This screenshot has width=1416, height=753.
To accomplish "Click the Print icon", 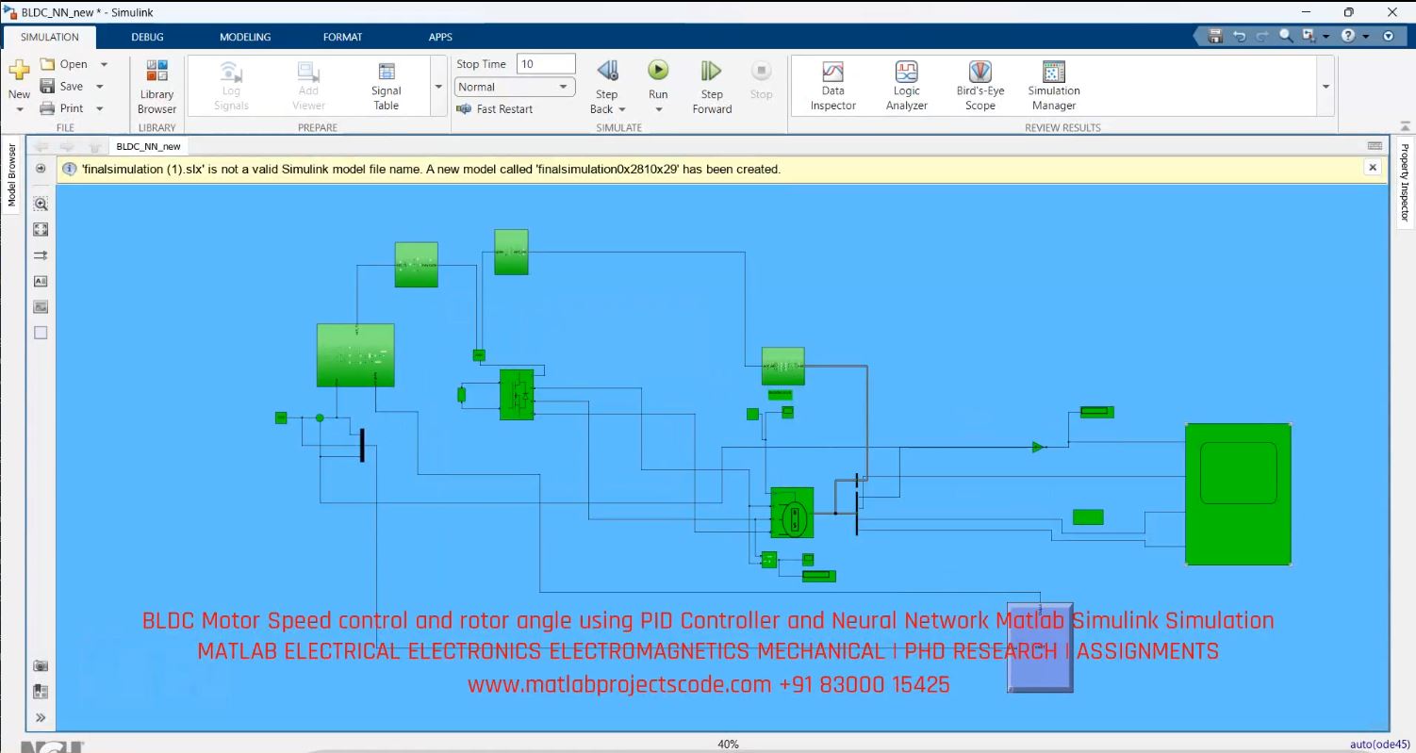I will pyautogui.click(x=48, y=108).
